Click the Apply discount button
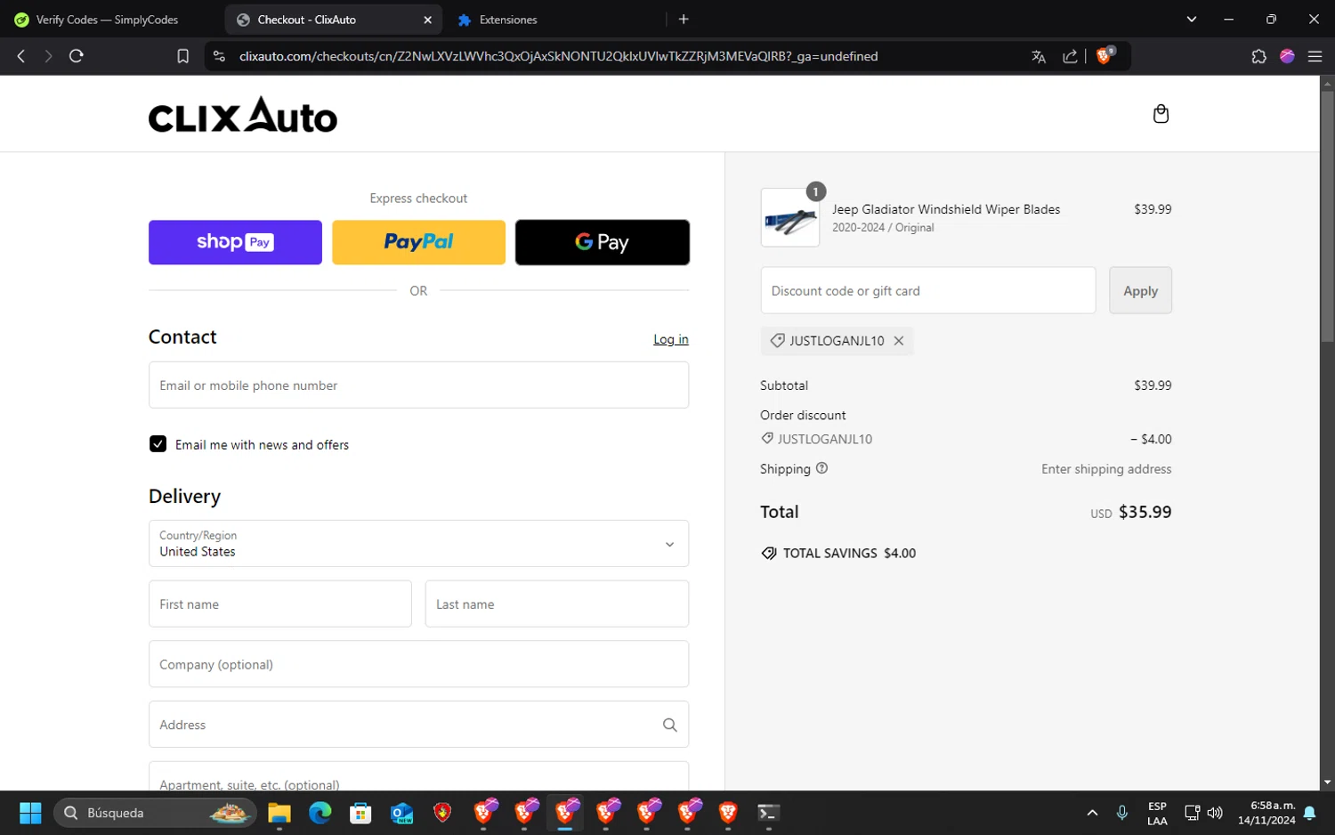This screenshot has width=1335, height=835. (x=1140, y=290)
